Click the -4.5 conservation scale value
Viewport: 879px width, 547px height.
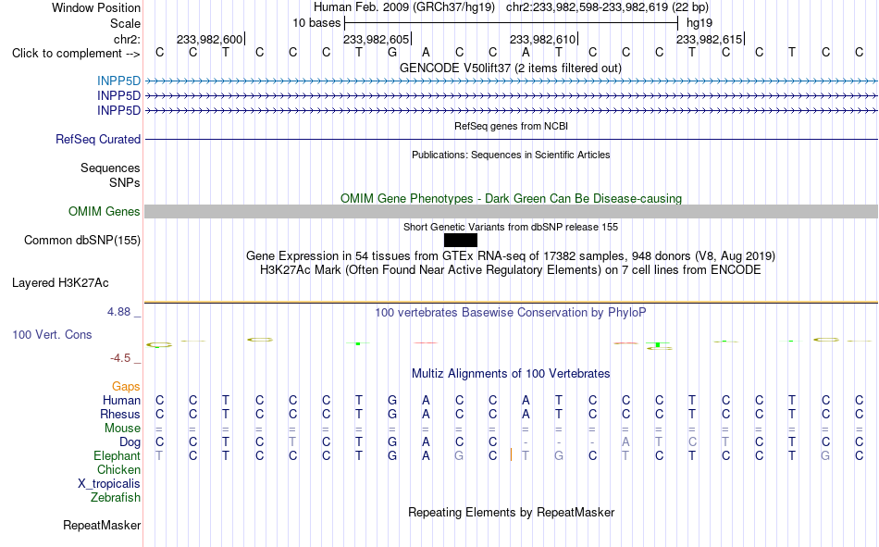(x=120, y=358)
